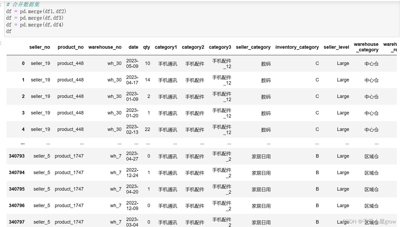Select the category2 column header
The image size is (400, 227).
(193, 47)
